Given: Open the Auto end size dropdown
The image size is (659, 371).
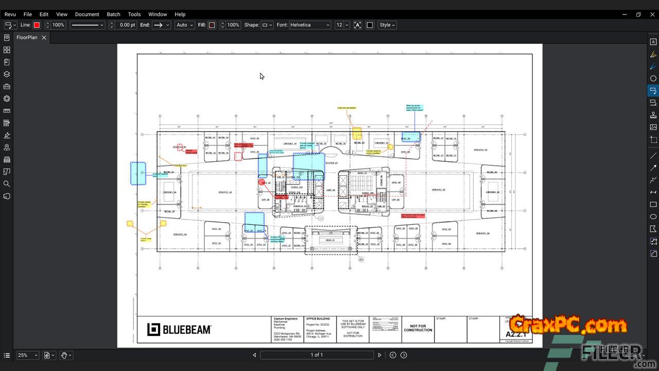Looking at the screenshot, I should pyautogui.click(x=184, y=25).
